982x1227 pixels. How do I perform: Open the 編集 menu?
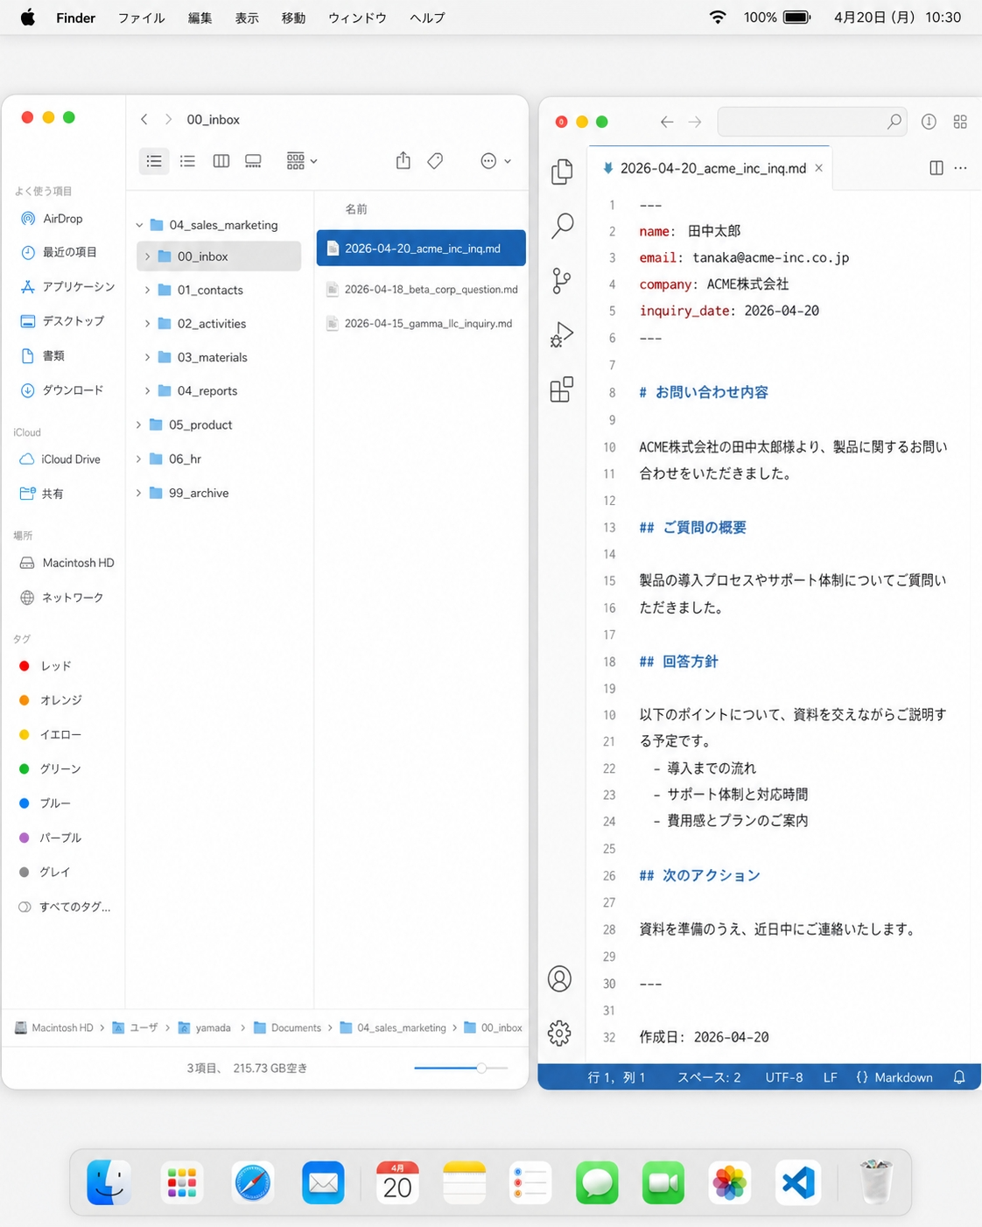[200, 18]
